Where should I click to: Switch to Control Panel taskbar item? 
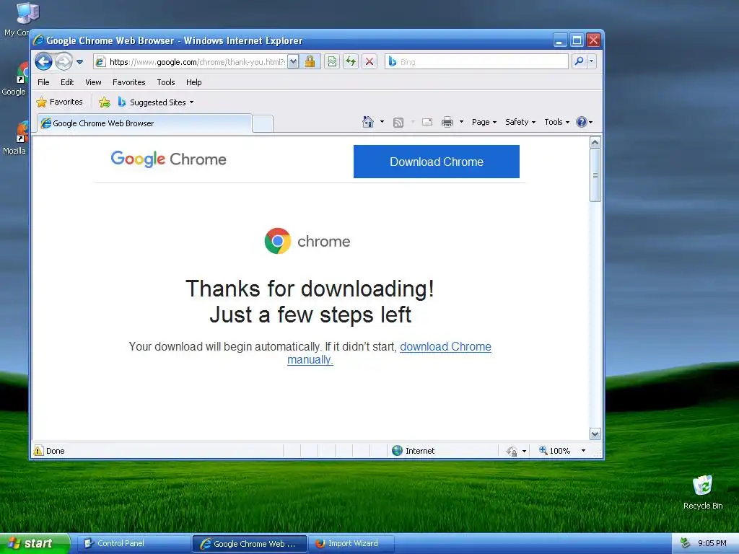click(134, 544)
